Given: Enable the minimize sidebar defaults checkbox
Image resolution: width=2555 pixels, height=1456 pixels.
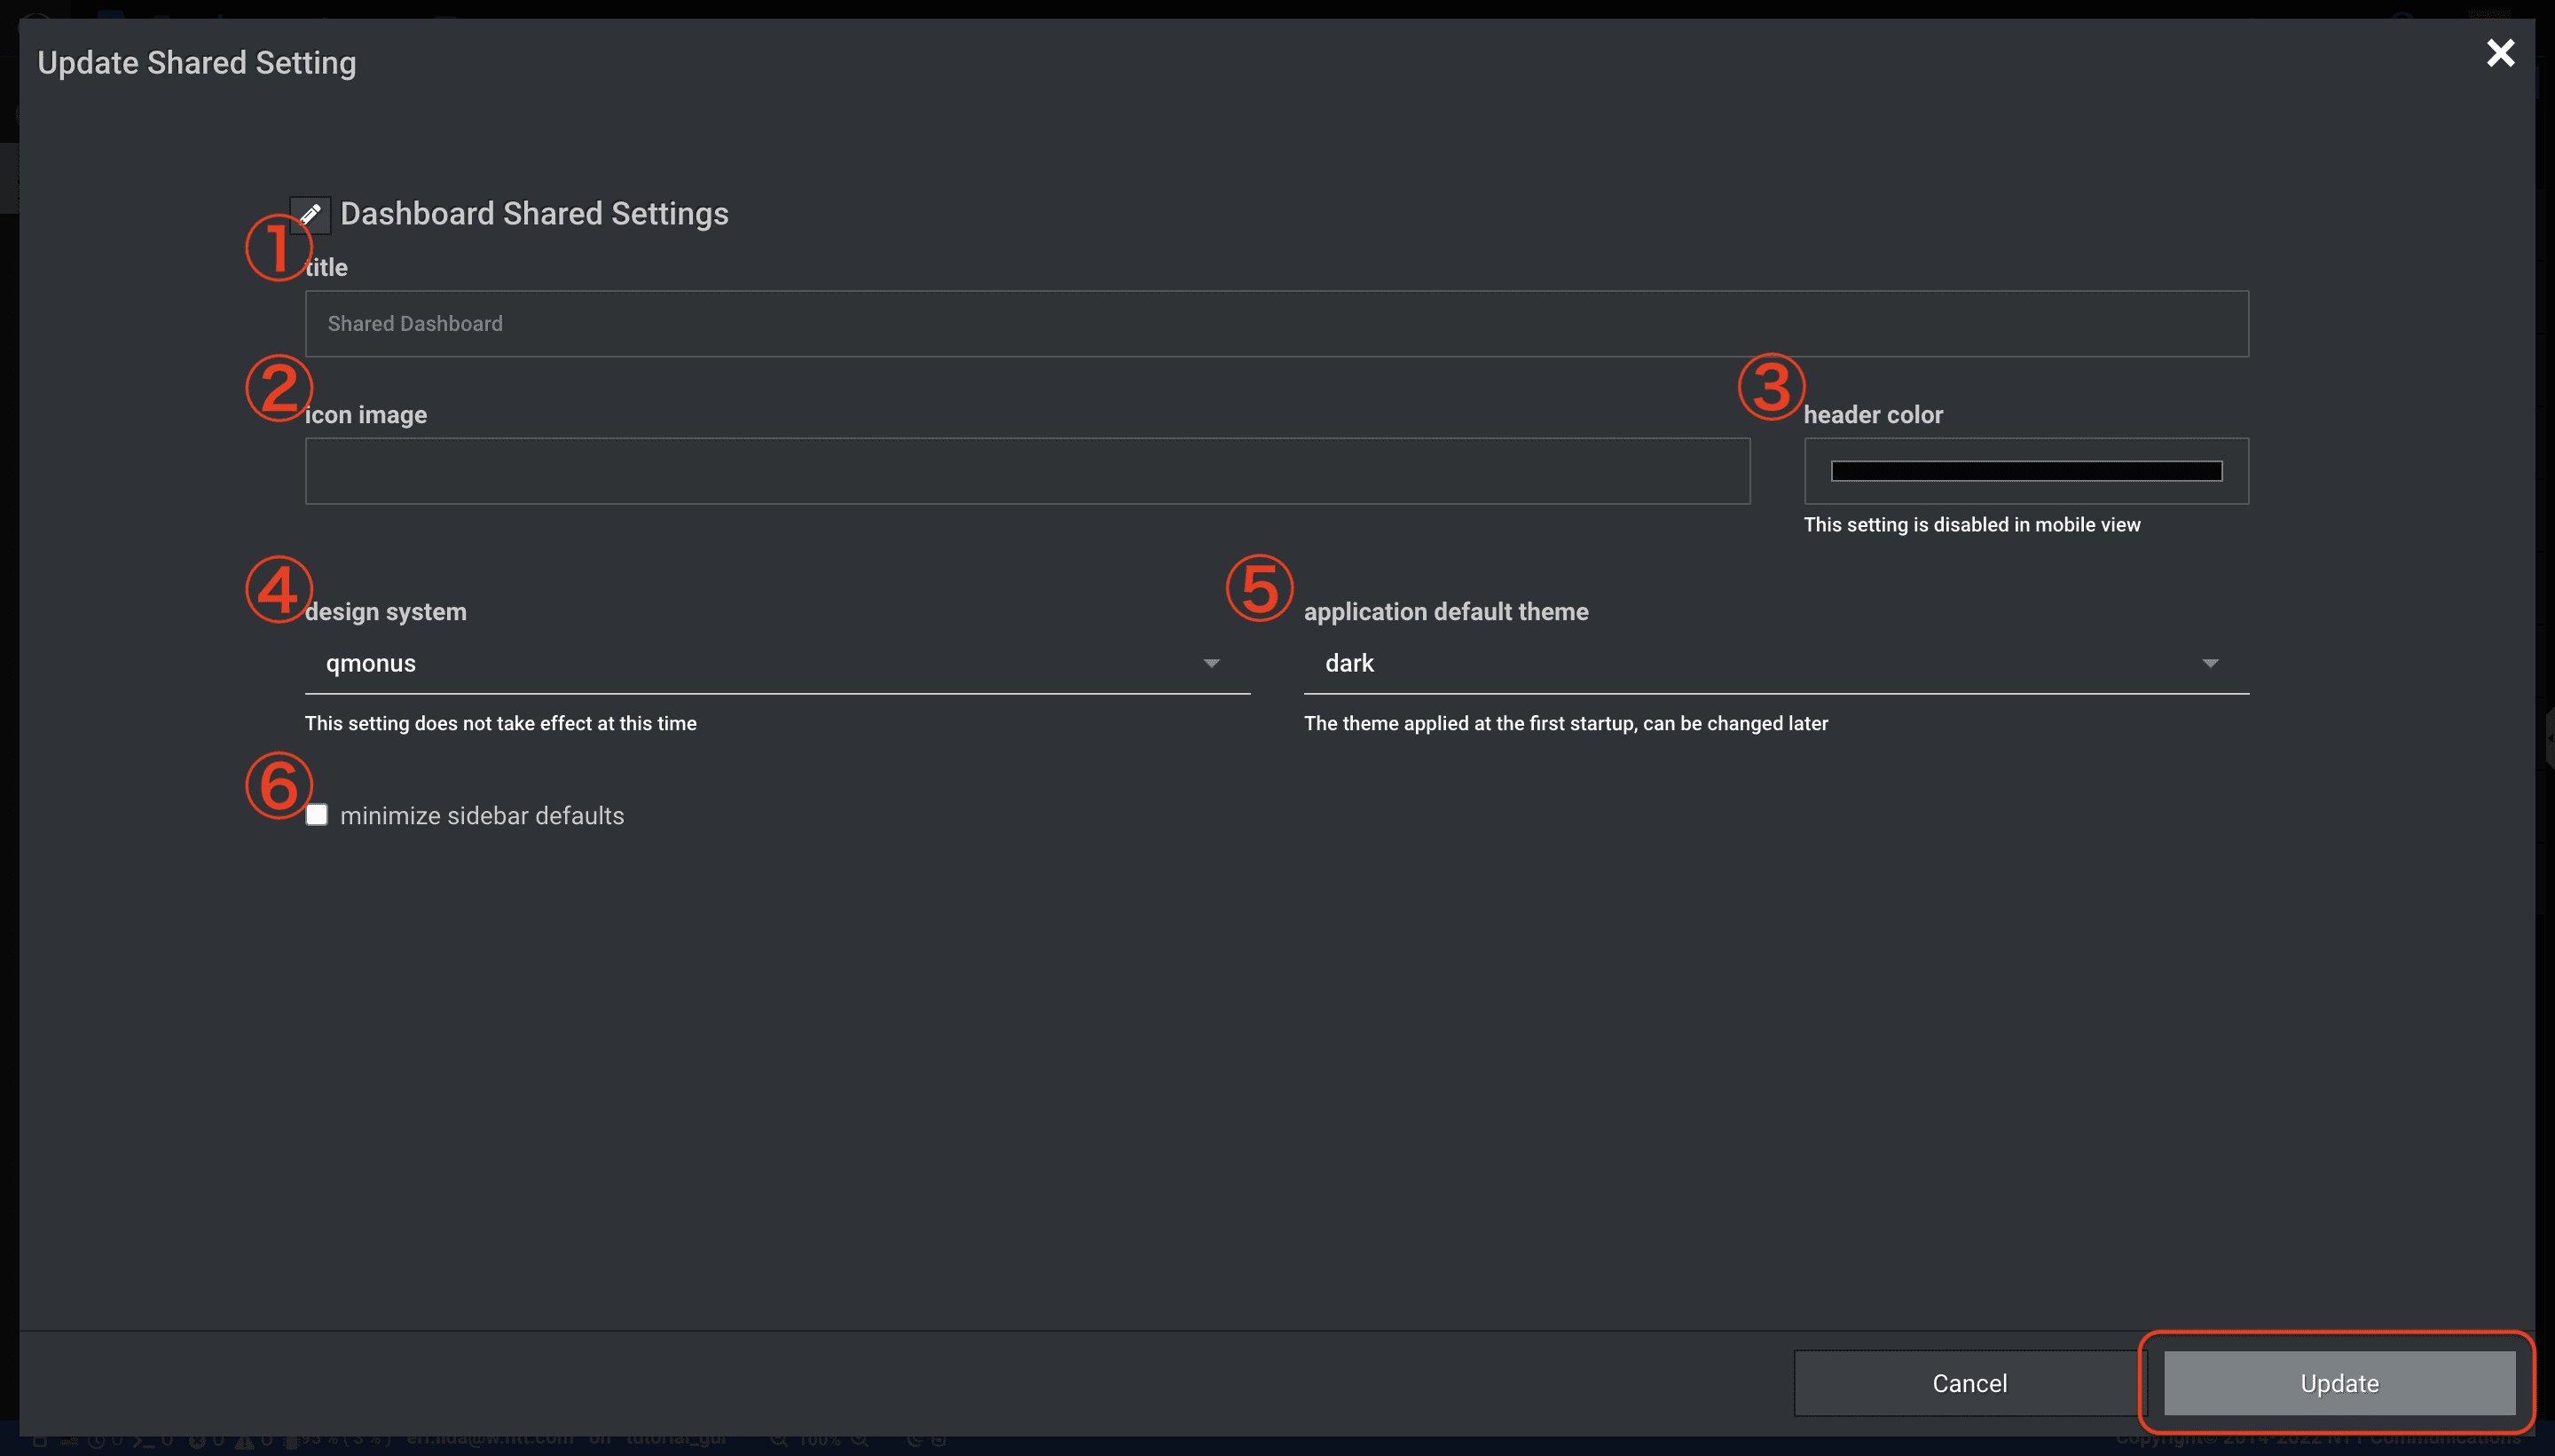Looking at the screenshot, I should coord(317,815).
